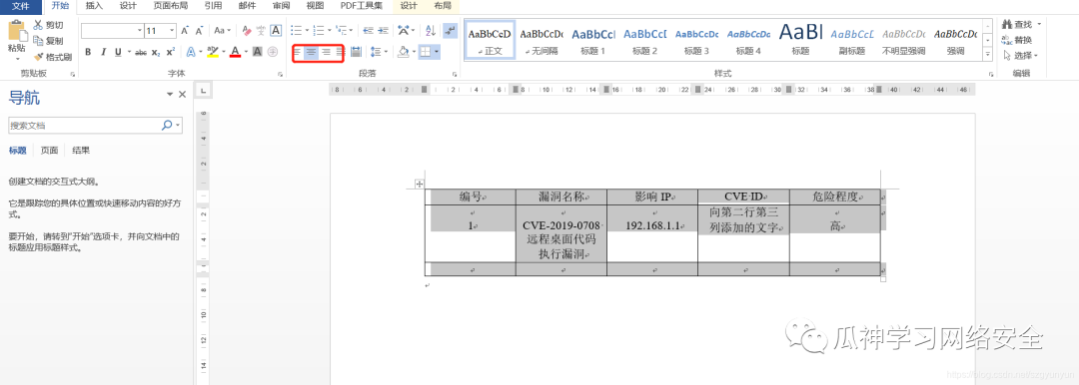Open the PDF工具集 tab
1079x385 pixels.
pyautogui.click(x=362, y=6)
